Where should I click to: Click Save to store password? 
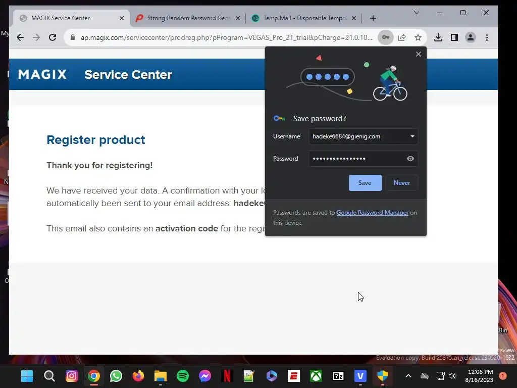click(x=365, y=183)
